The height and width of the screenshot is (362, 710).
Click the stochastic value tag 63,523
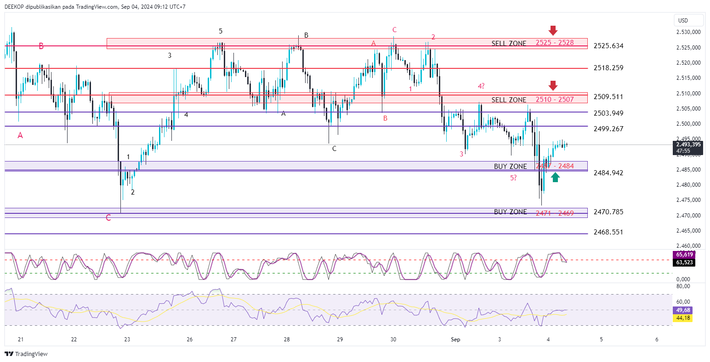[x=684, y=262]
